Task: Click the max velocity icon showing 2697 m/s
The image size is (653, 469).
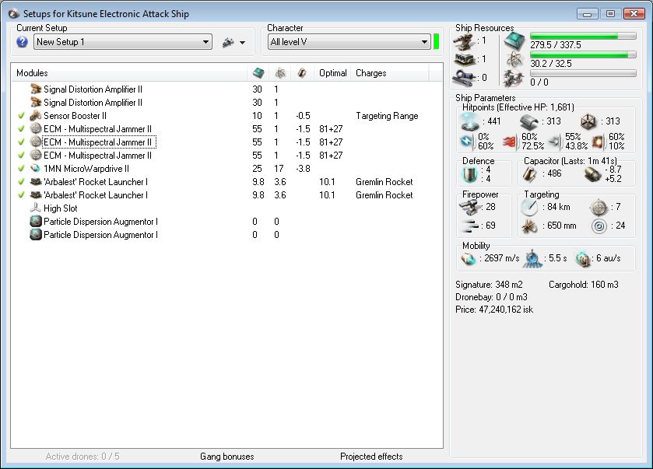Action: coord(469,259)
